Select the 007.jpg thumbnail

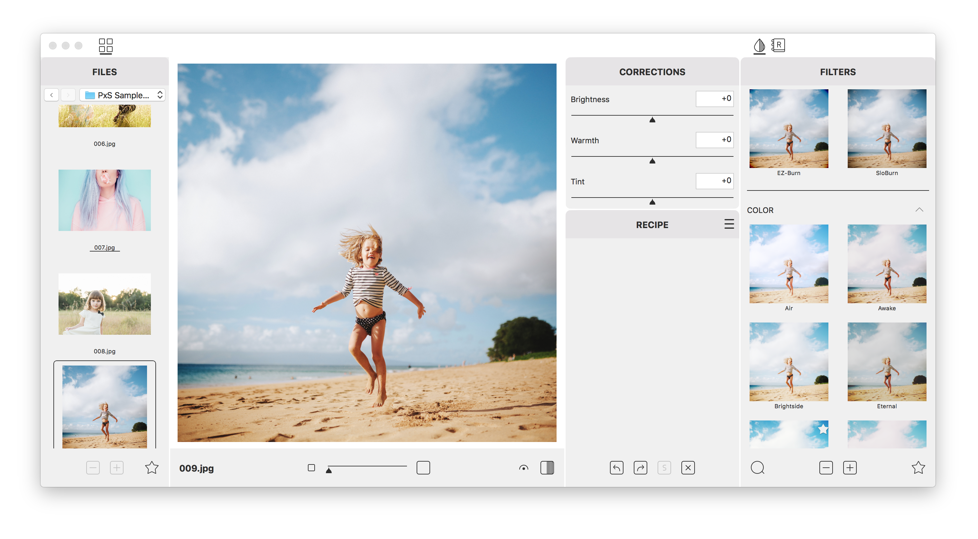(x=105, y=200)
